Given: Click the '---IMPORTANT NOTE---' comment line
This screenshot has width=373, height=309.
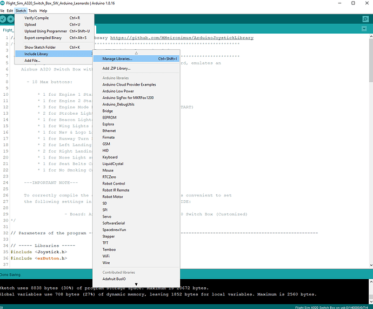Looking at the screenshot, I should tap(51, 182).
